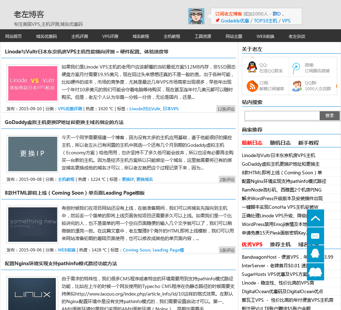The width and height of the screenshot is (341, 310).
Task: Click the back-to-top arrow floating button
Action: [315, 218]
